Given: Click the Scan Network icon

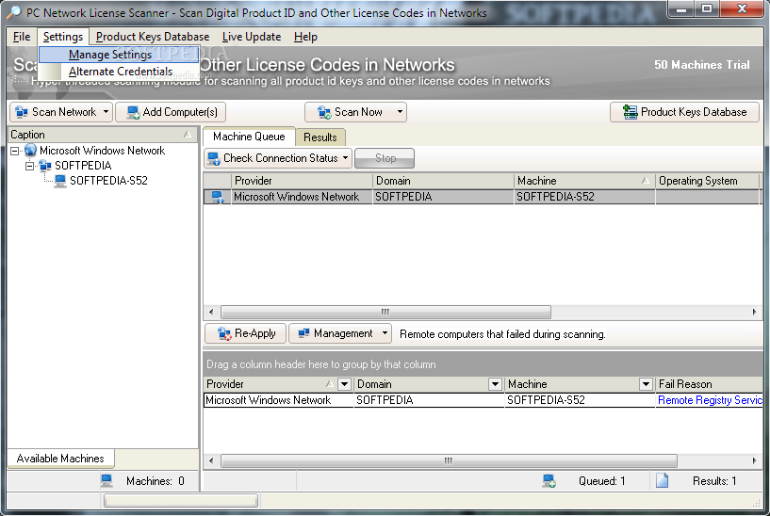Looking at the screenshot, I should point(22,112).
